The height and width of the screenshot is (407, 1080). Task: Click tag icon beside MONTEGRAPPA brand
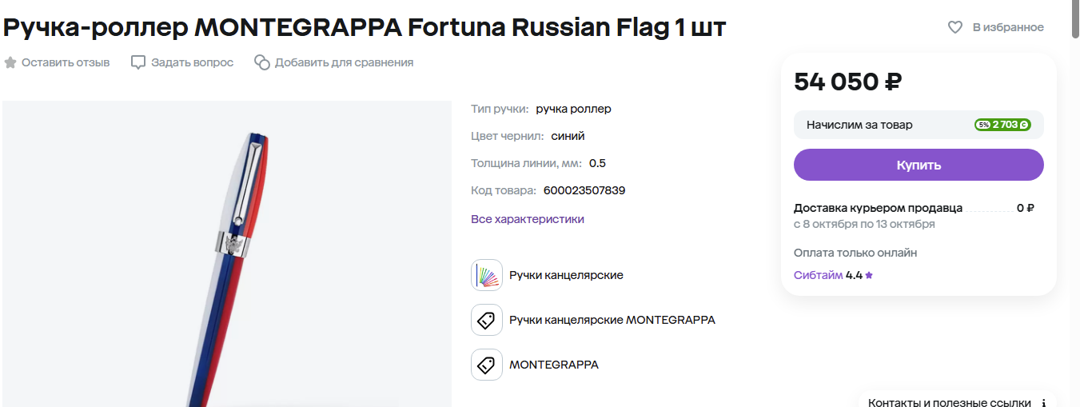tap(487, 365)
